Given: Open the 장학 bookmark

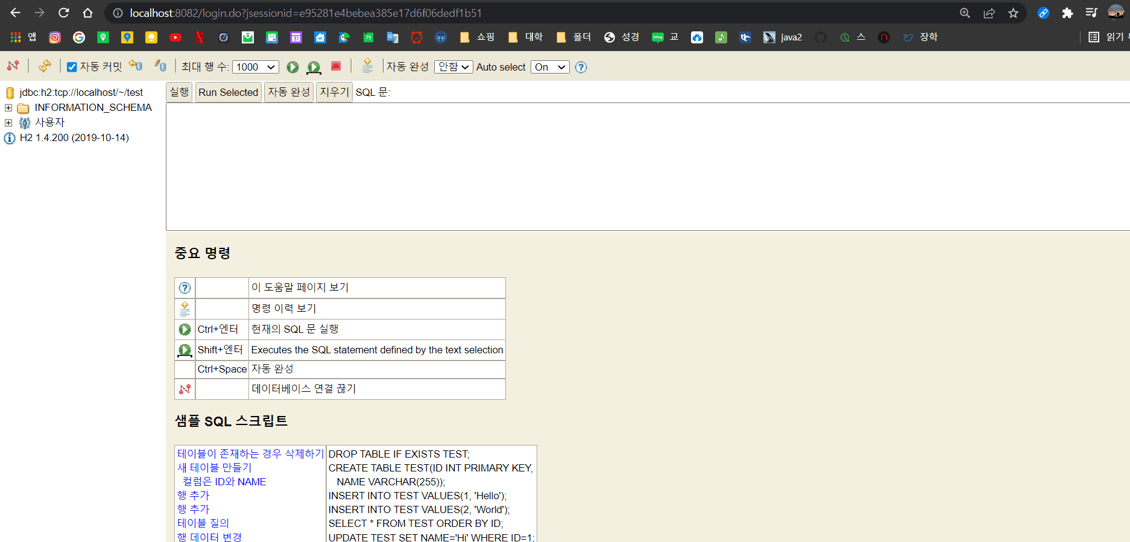Looking at the screenshot, I should [x=920, y=37].
